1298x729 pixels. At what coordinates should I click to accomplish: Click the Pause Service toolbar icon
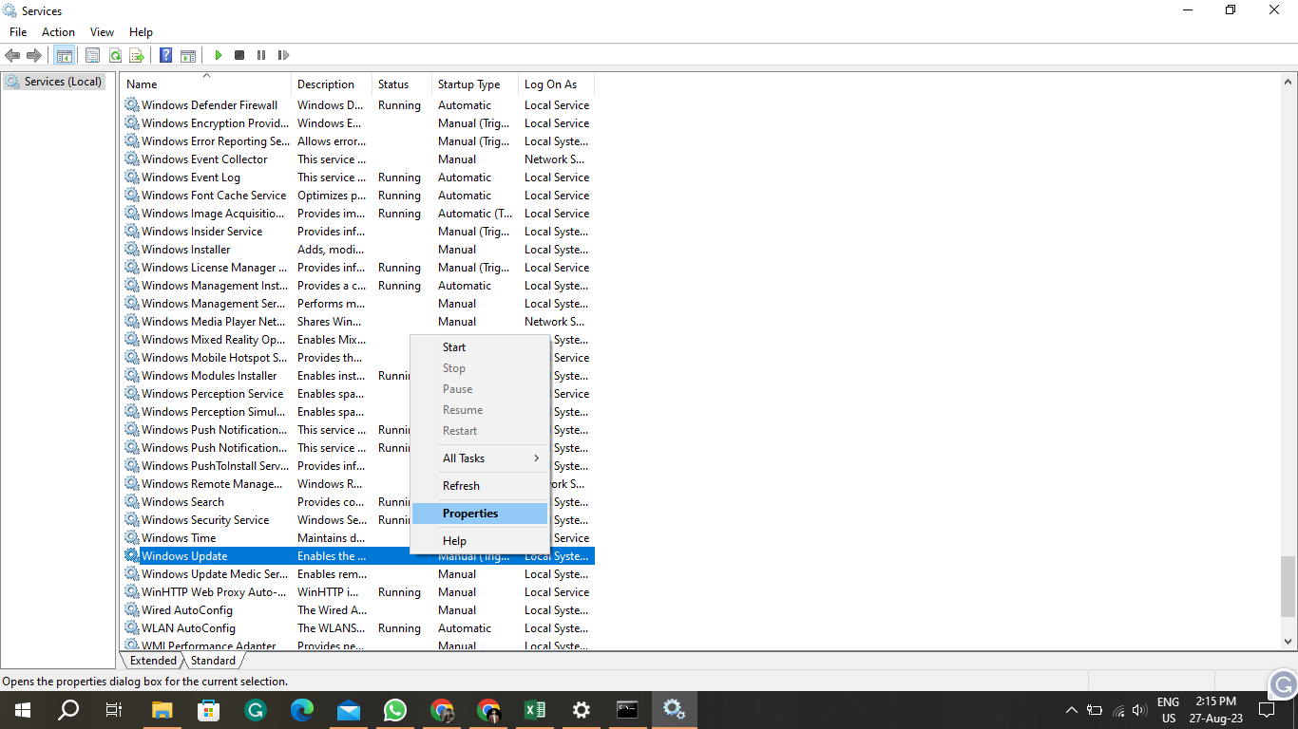tap(261, 55)
